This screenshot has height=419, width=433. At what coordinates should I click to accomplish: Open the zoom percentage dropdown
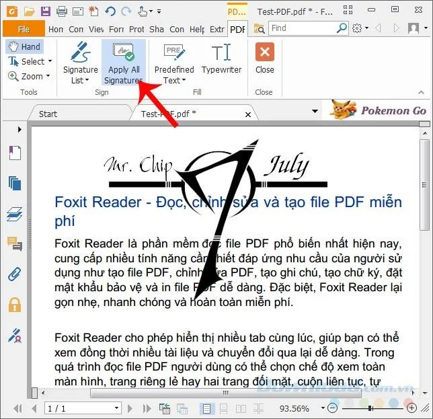coord(323,408)
